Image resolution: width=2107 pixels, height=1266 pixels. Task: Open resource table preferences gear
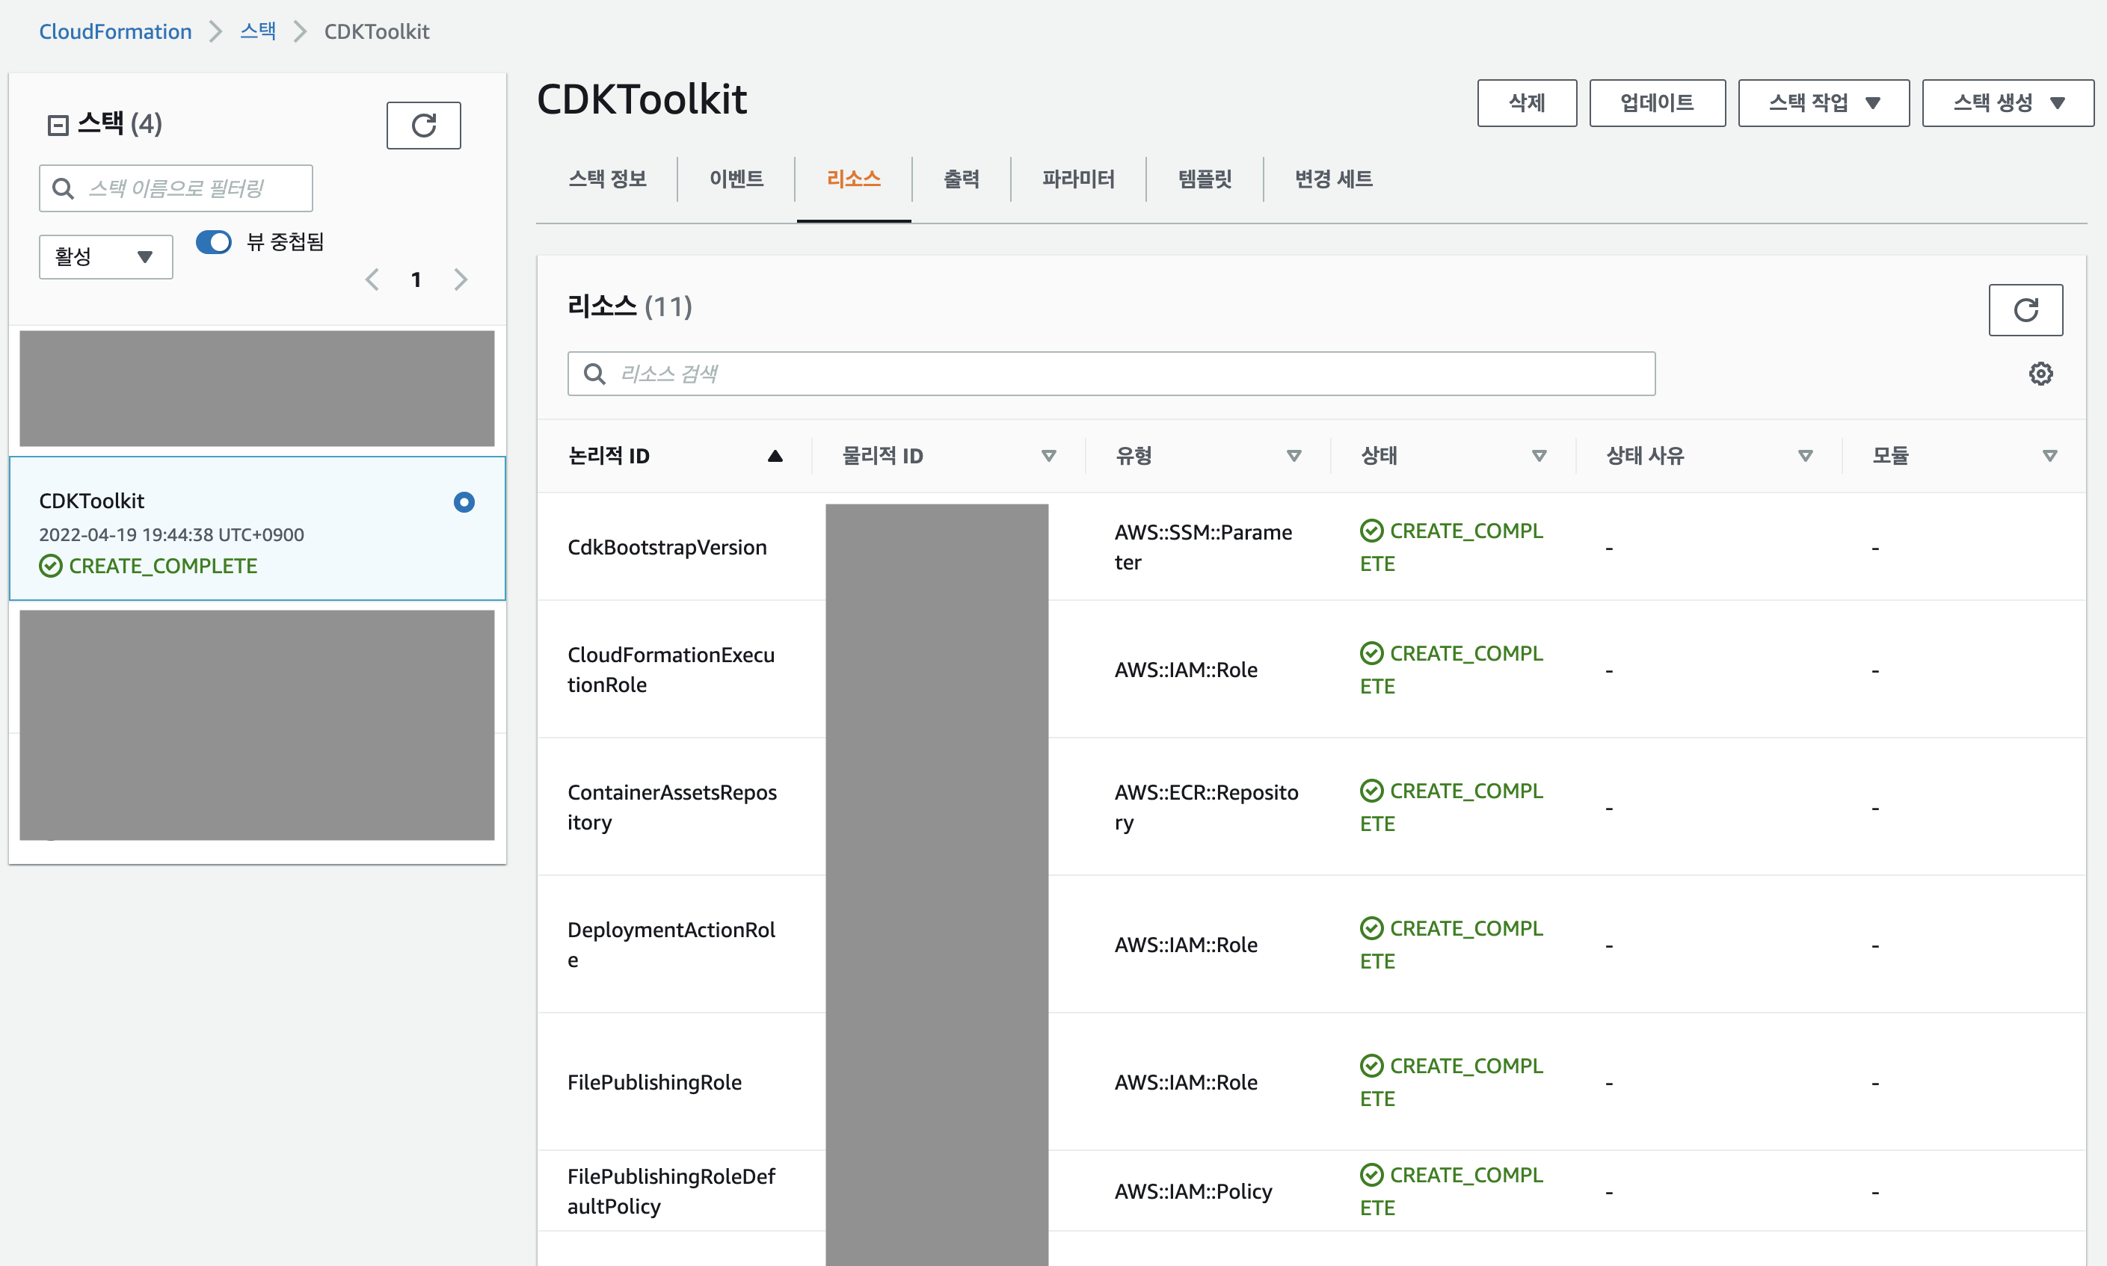coord(2040,374)
